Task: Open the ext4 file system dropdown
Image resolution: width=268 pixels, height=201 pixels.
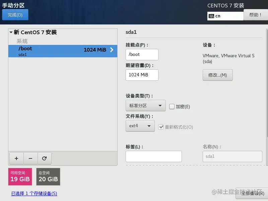Action: (x=140, y=126)
